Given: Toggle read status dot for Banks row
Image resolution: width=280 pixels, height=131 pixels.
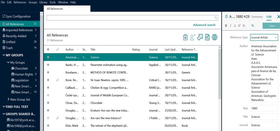Looking at the screenshot, I should 48,65.
